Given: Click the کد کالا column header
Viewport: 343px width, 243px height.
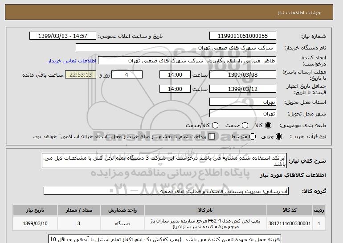Looking at the screenshot, I should pyautogui.click(x=290, y=210).
